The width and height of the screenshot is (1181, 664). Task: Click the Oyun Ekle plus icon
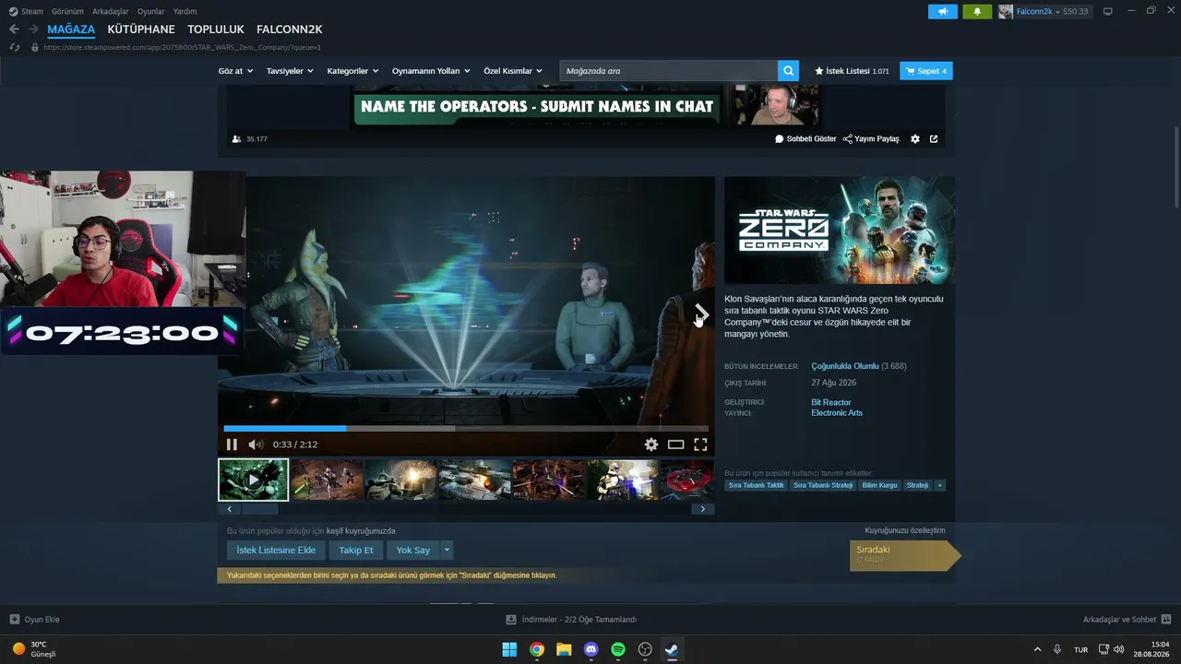pos(15,620)
